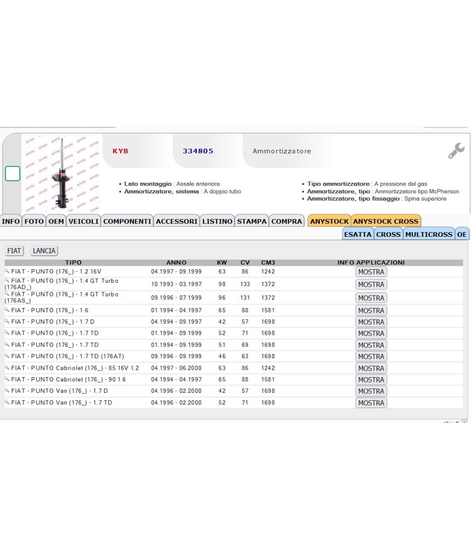Click magnifier icon for Punto 1.2 16V
471x550 pixels.
click(x=7, y=271)
